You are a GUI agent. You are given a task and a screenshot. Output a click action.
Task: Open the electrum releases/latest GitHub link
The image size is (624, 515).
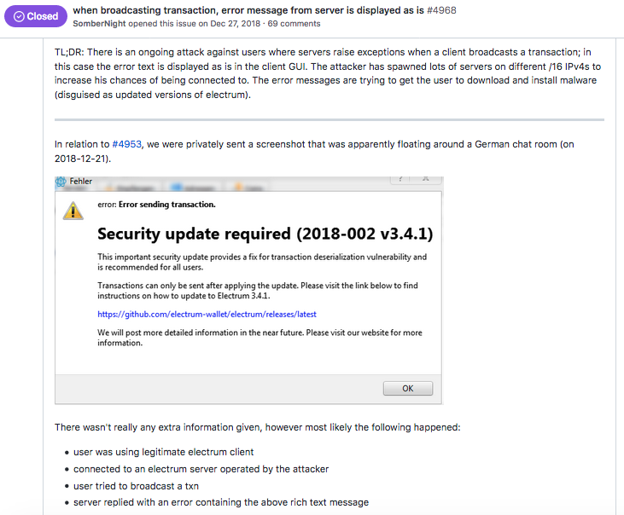[x=207, y=315]
